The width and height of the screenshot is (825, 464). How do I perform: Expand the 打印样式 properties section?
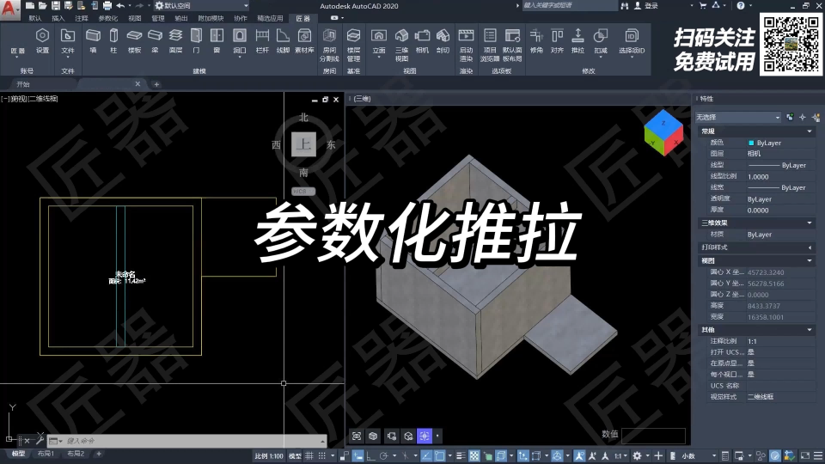[x=810, y=247]
